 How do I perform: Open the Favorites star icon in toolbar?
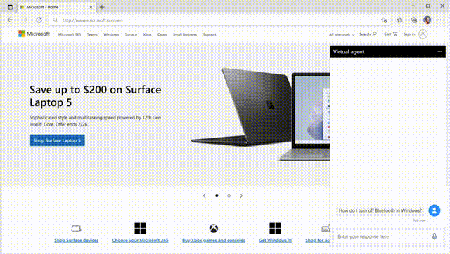click(x=399, y=20)
